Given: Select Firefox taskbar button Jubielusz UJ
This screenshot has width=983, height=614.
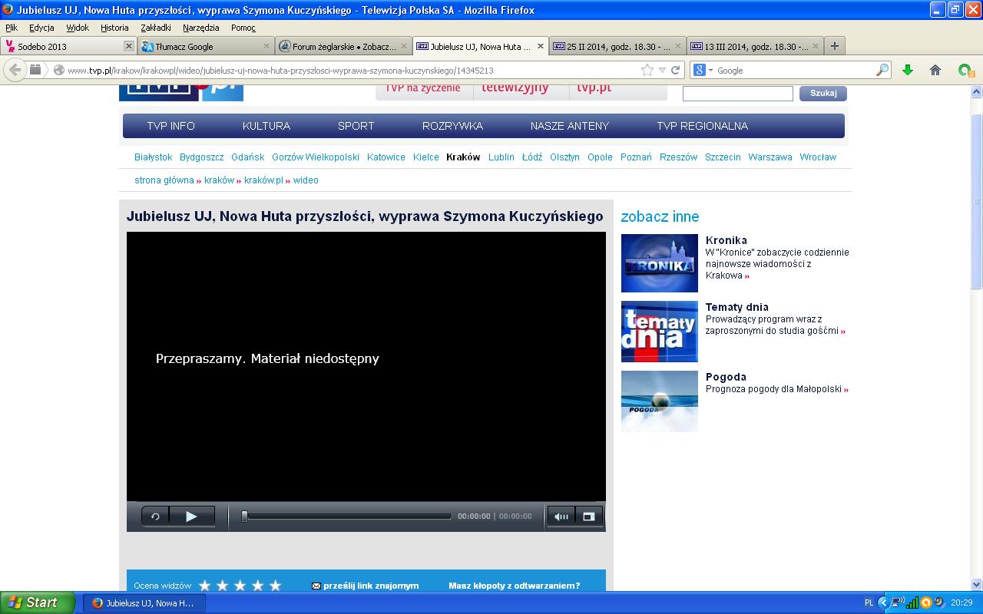Looking at the screenshot, I should (x=144, y=603).
